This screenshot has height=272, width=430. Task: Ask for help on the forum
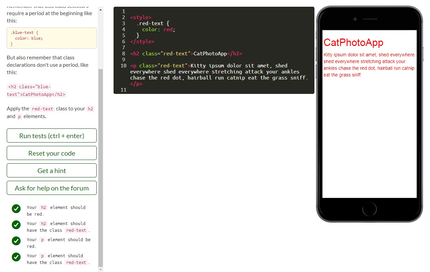(51, 188)
